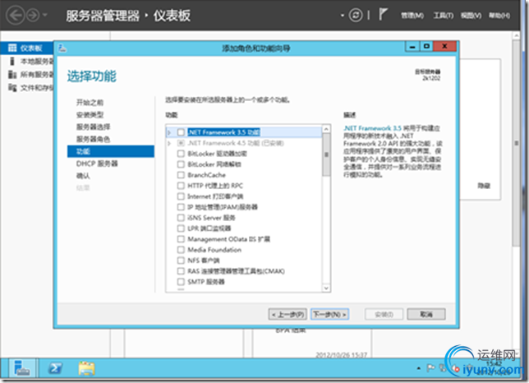Show hidden system tray icons
The width and height of the screenshot is (529, 383).
coord(419,368)
